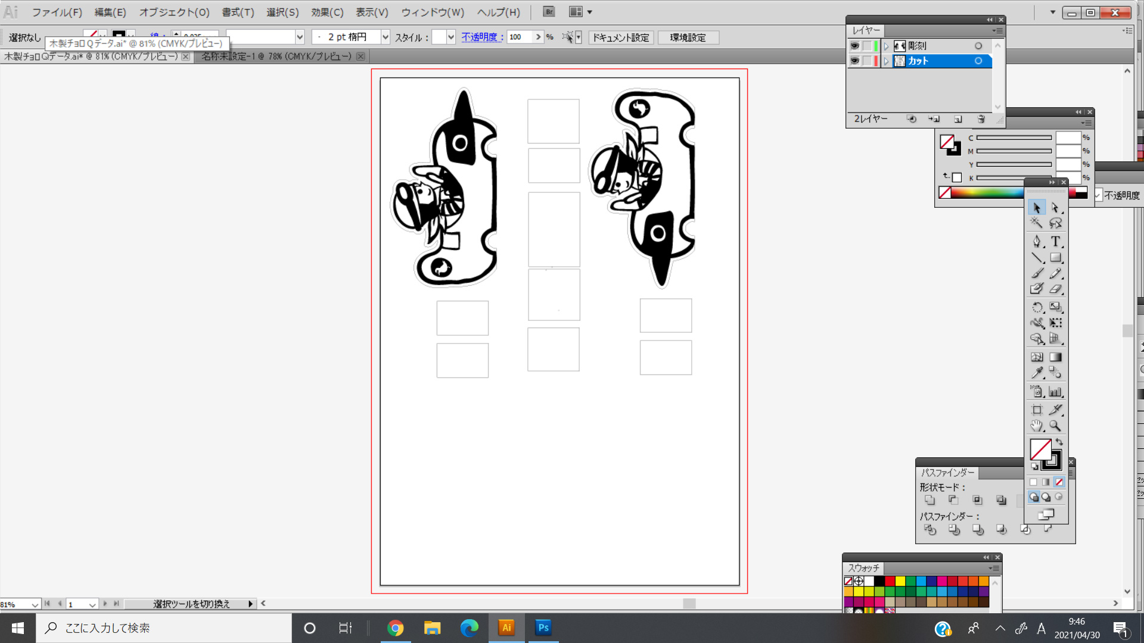The height and width of the screenshot is (643, 1144).
Task: Switch to 木製チョロQデータ.ai document tab
Action: [91, 57]
